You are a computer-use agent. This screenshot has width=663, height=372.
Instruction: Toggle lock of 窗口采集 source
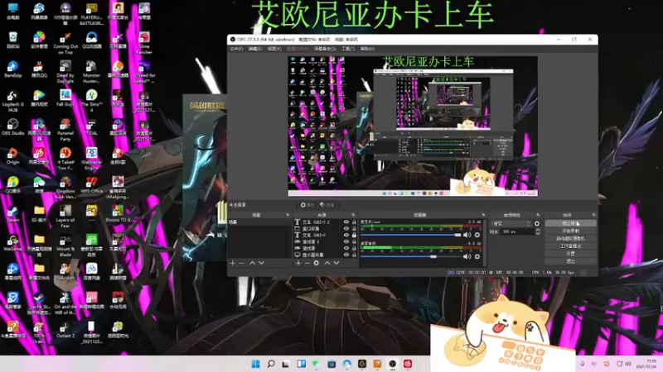point(354,228)
